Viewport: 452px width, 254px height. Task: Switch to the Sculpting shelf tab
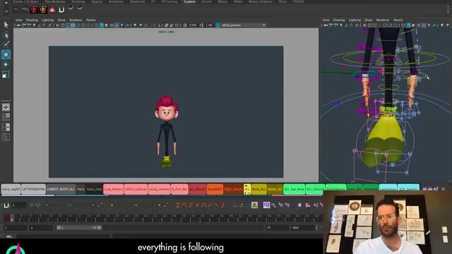click(x=78, y=1)
